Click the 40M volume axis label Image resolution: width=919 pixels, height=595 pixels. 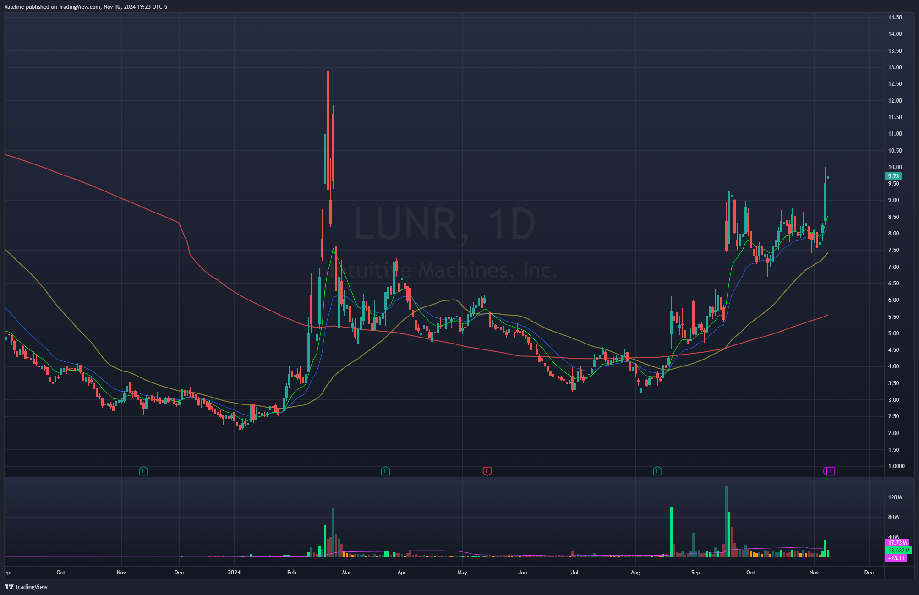[x=893, y=537]
